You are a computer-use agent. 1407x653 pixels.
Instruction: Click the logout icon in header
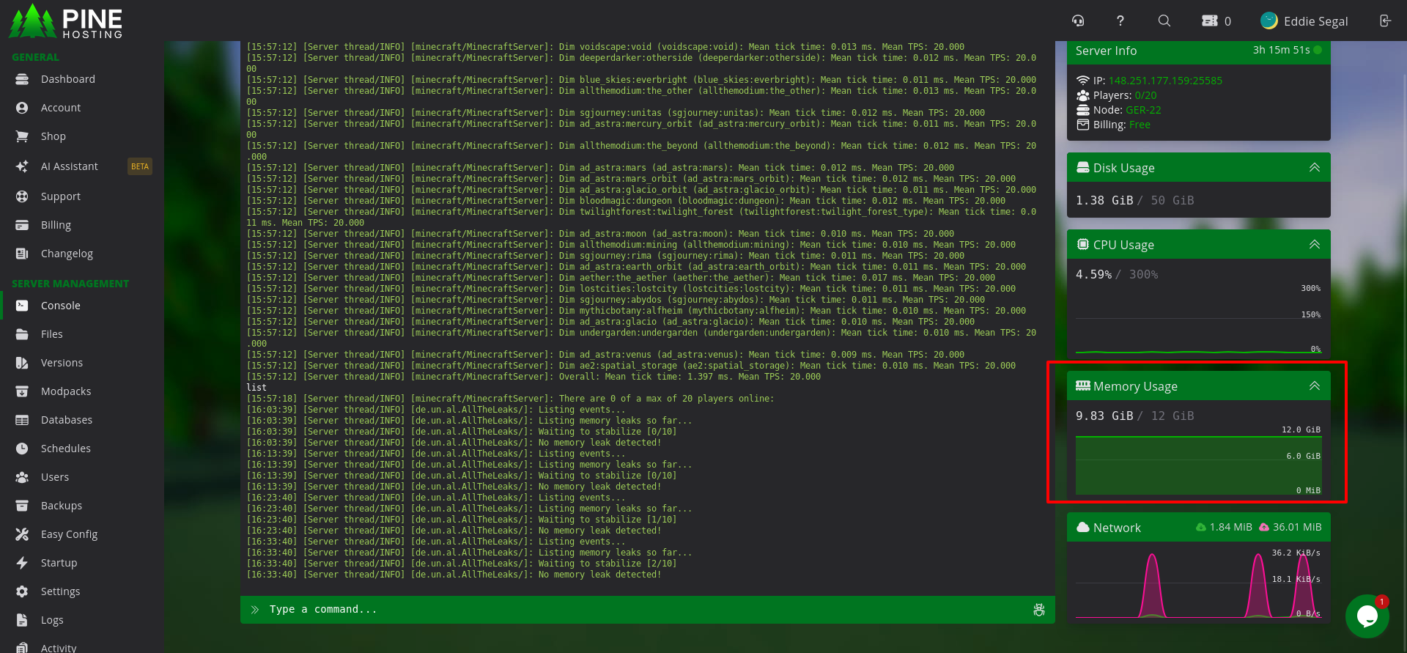[x=1385, y=21]
